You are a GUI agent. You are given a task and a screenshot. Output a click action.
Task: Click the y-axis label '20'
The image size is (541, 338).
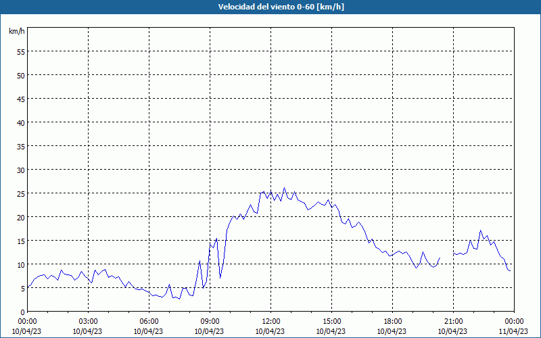click(x=21, y=217)
